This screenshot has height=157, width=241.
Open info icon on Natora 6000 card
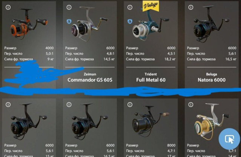191,7
